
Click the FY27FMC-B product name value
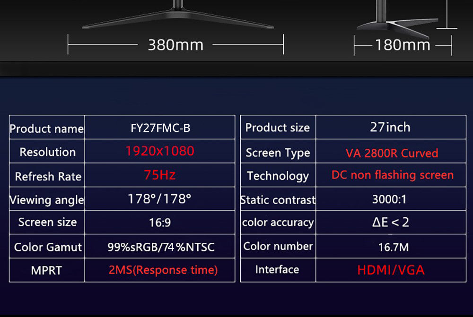click(159, 128)
